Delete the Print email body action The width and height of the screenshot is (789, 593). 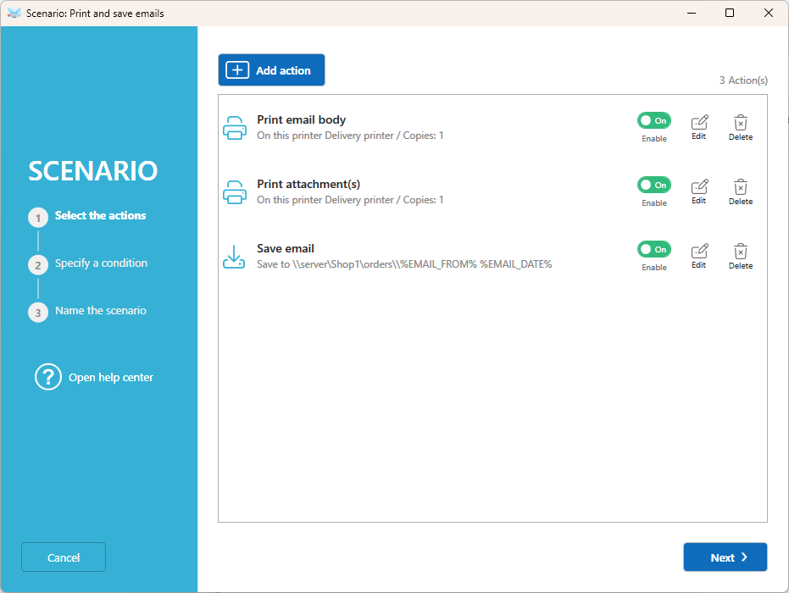point(741,128)
